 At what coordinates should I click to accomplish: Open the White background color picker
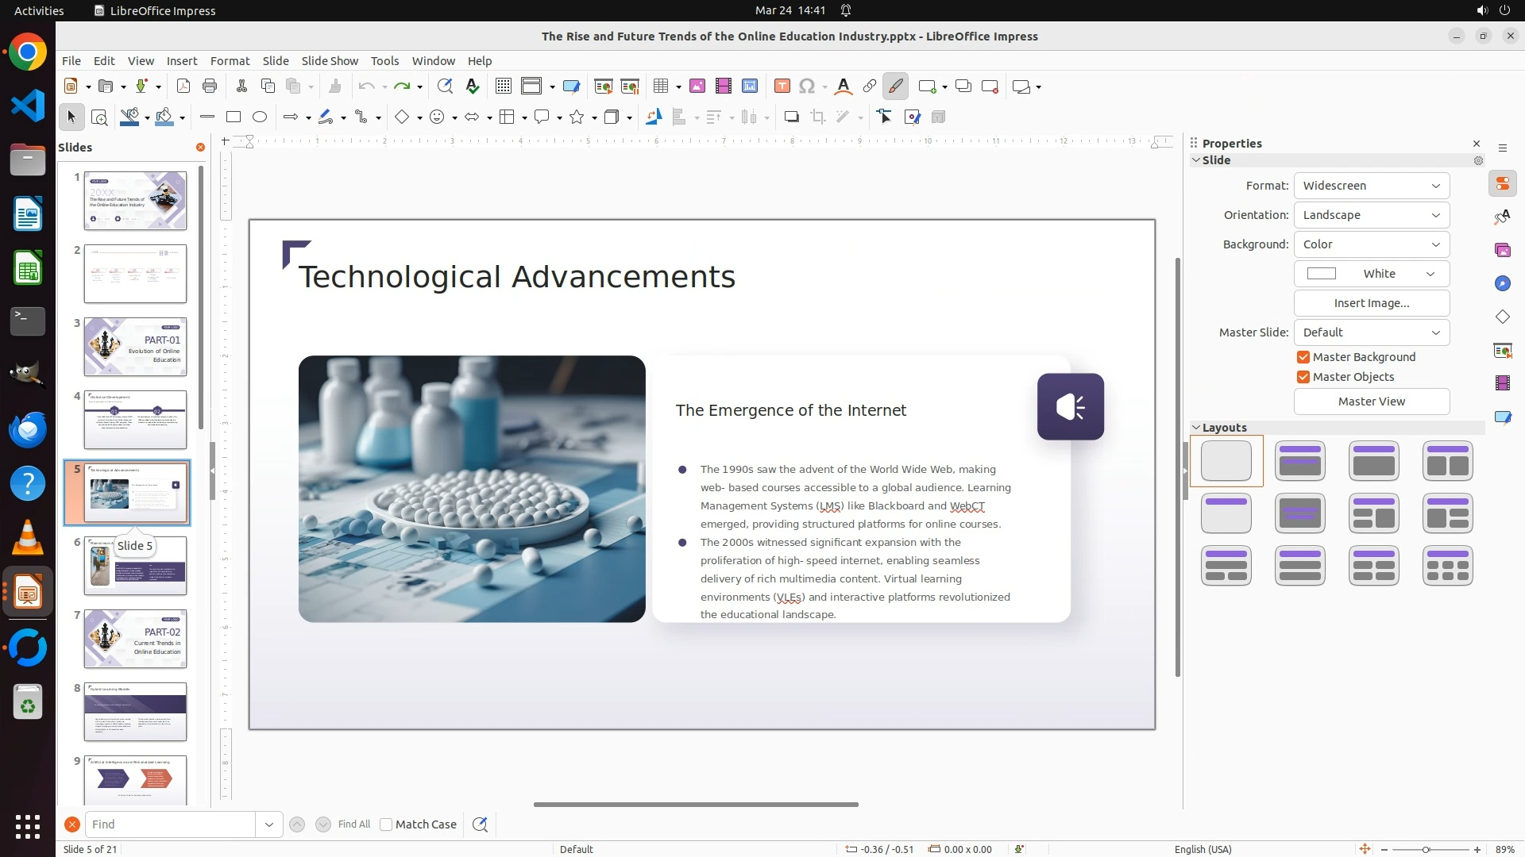pyautogui.click(x=1371, y=274)
